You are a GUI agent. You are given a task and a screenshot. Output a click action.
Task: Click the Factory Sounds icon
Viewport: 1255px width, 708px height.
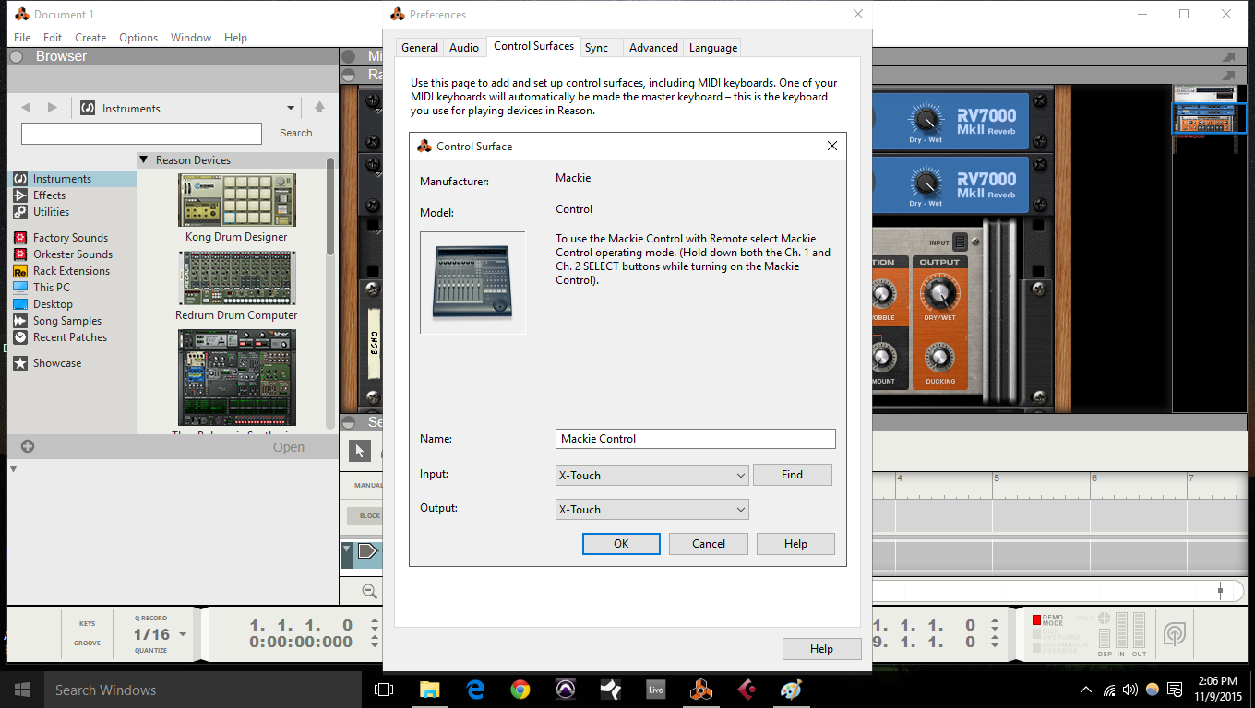tap(20, 238)
